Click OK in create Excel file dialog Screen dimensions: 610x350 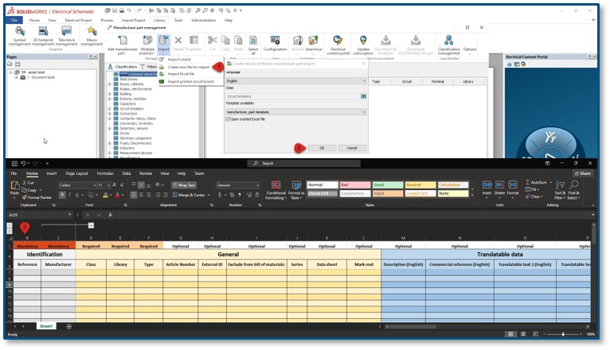pos(322,148)
